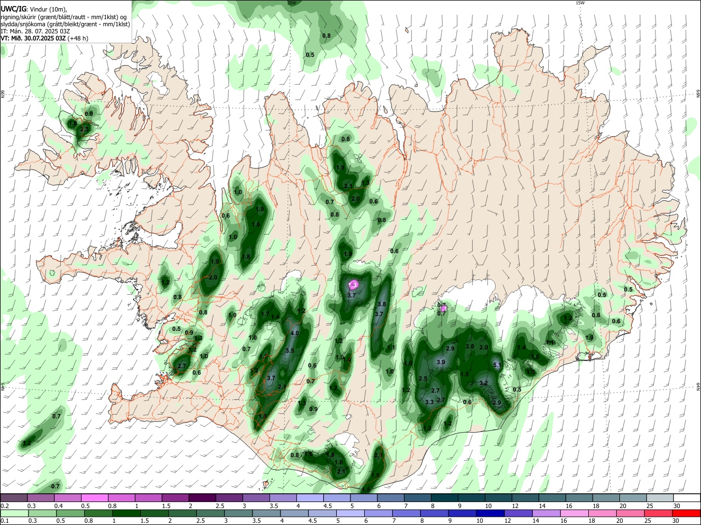Click the 'UWC/IG' title text
This screenshot has width=701, height=525.
[13, 9]
